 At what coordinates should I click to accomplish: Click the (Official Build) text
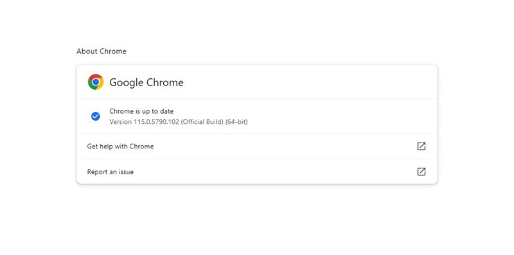point(202,122)
